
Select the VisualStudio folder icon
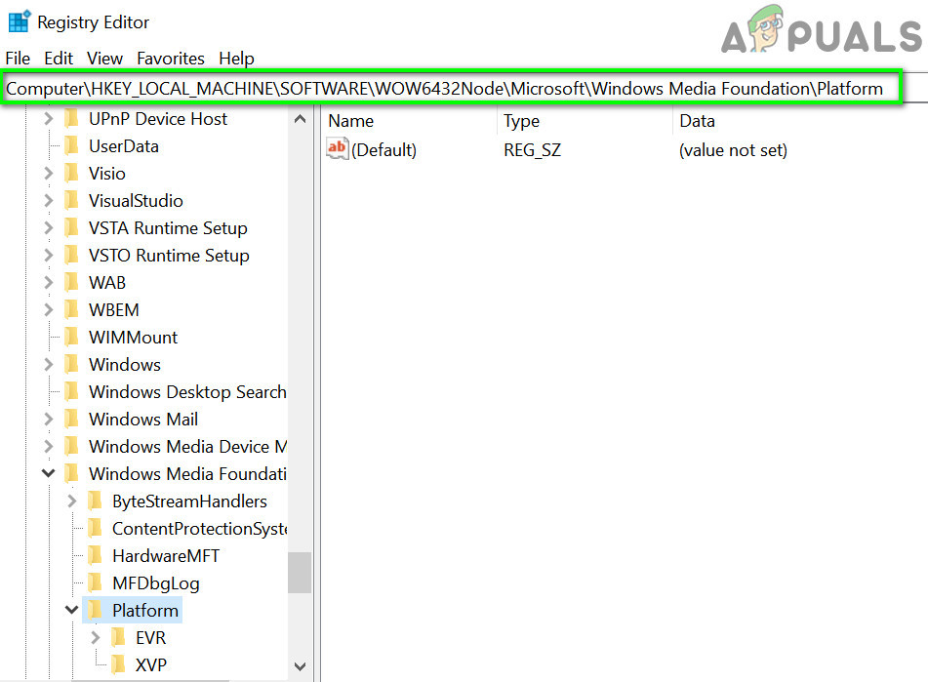(71, 201)
